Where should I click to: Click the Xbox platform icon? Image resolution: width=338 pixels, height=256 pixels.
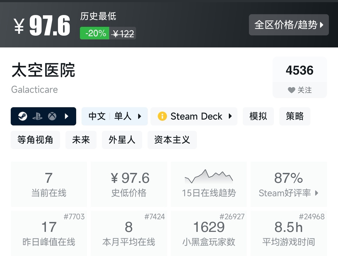[x=52, y=116]
